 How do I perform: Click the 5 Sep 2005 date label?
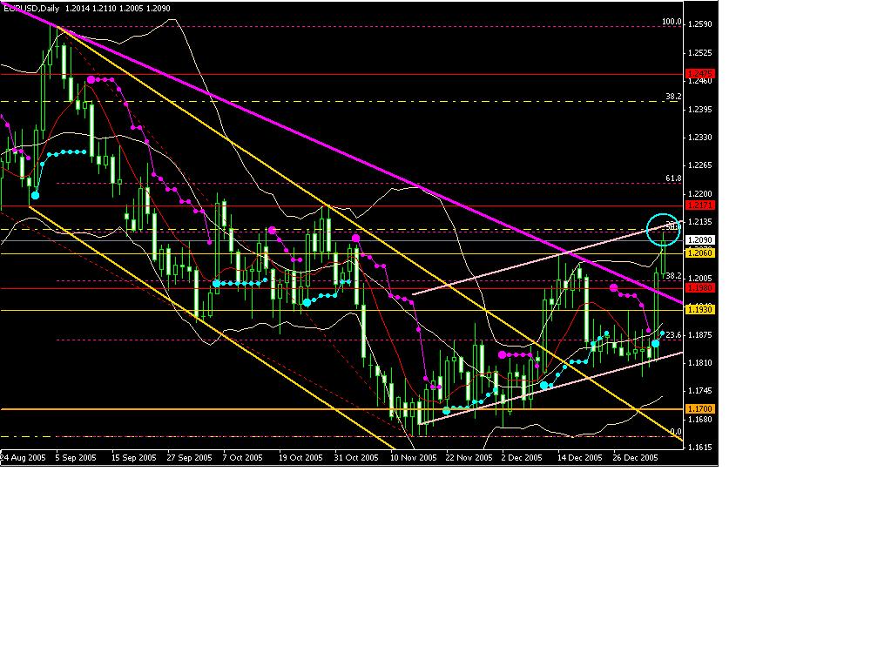pos(76,458)
